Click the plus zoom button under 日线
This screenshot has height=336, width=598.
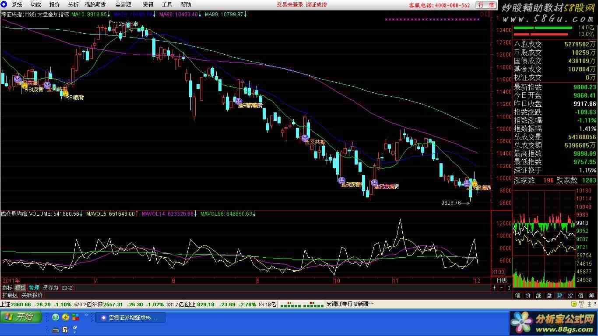(x=495, y=288)
